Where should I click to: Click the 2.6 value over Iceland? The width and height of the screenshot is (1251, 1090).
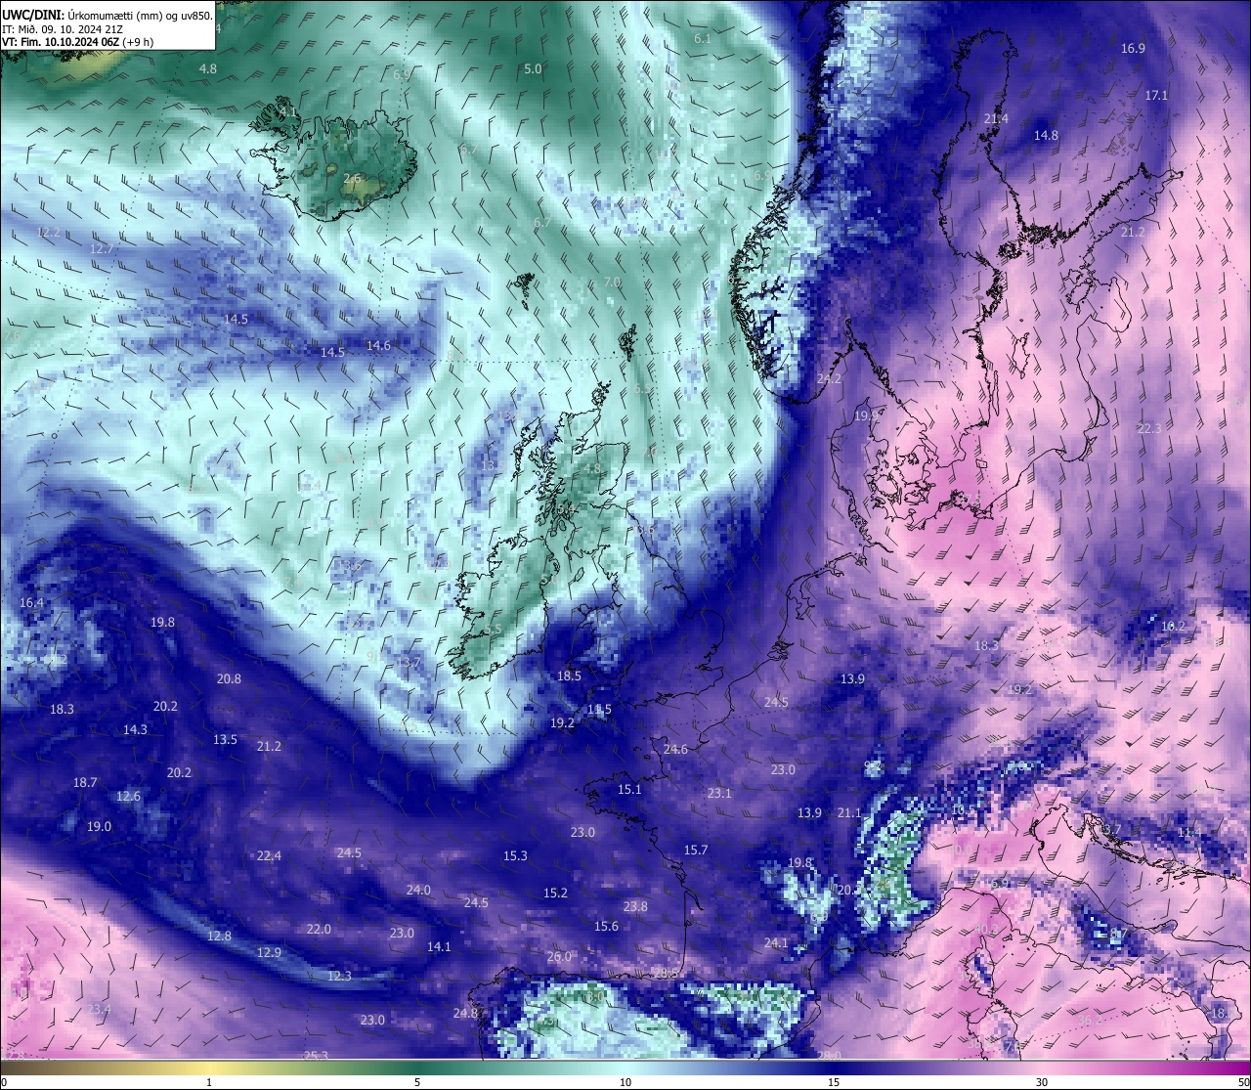point(352,178)
